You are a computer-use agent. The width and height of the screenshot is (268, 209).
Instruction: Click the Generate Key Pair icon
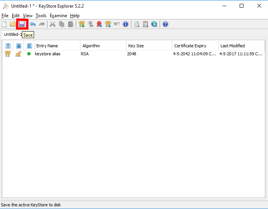point(82,24)
